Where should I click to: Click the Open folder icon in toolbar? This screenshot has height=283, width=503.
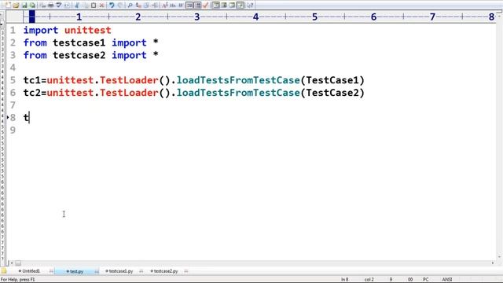coord(16,6)
